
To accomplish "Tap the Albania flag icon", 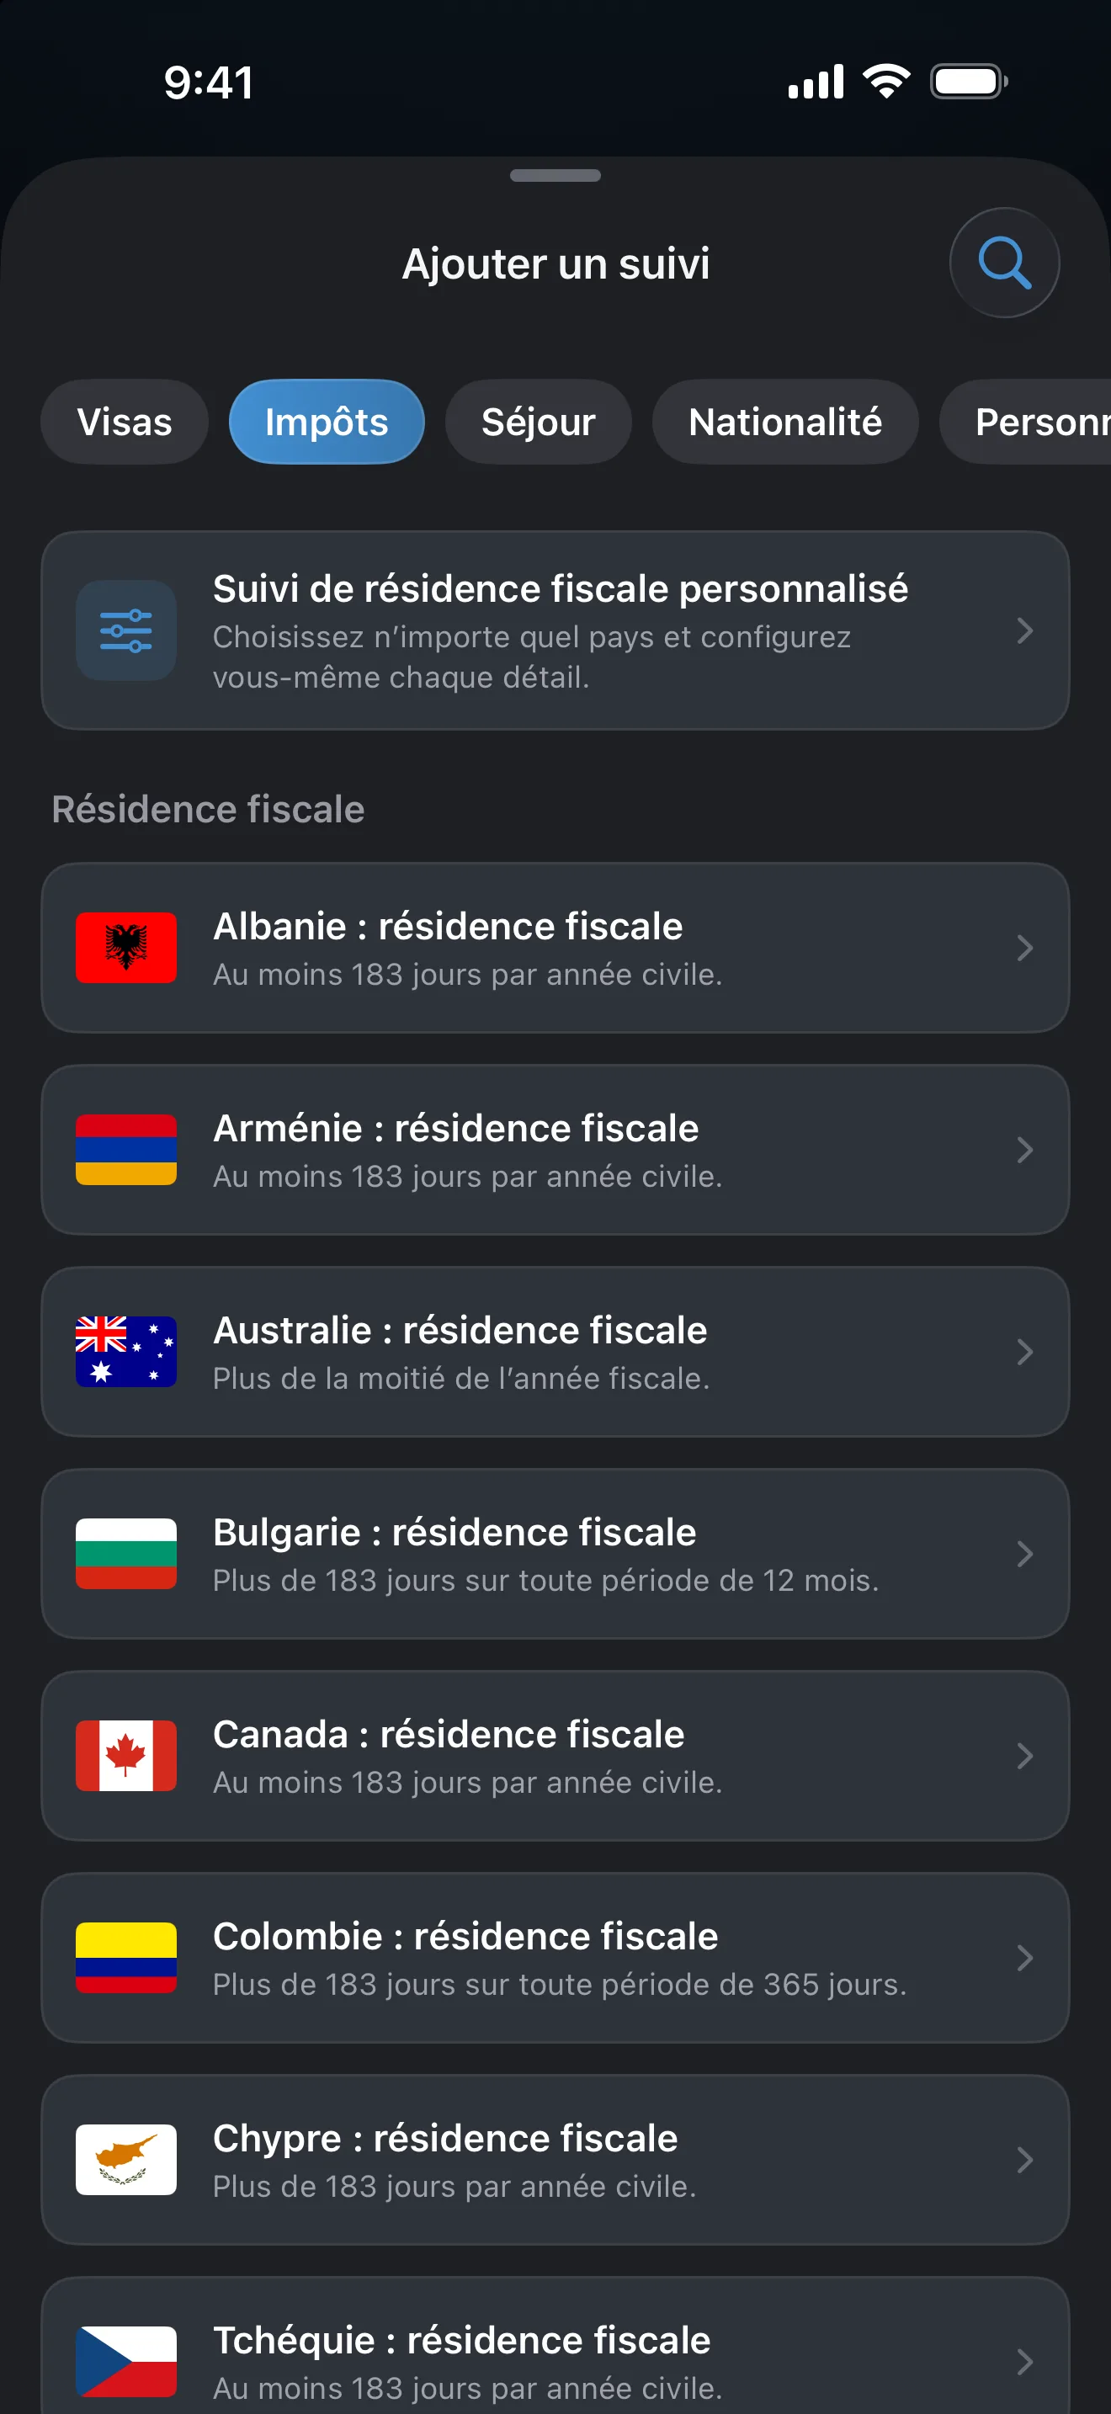I will click(x=126, y=948).
